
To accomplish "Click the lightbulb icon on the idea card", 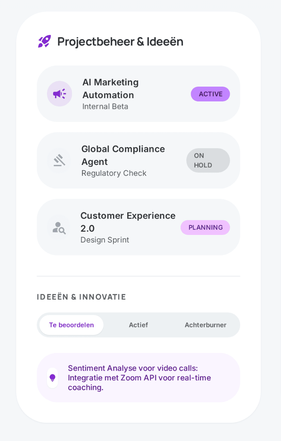I will tap(52, 378).
